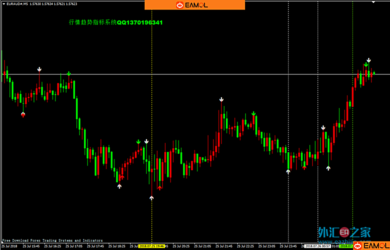
Task: Click the red up arrow near chart's left edge
Action: (23, 115)
